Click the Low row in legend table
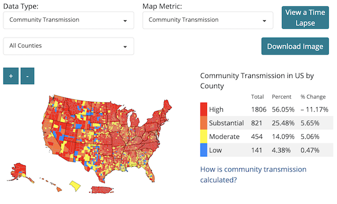The height and width of the screenshot is (204, 337). 266,150
